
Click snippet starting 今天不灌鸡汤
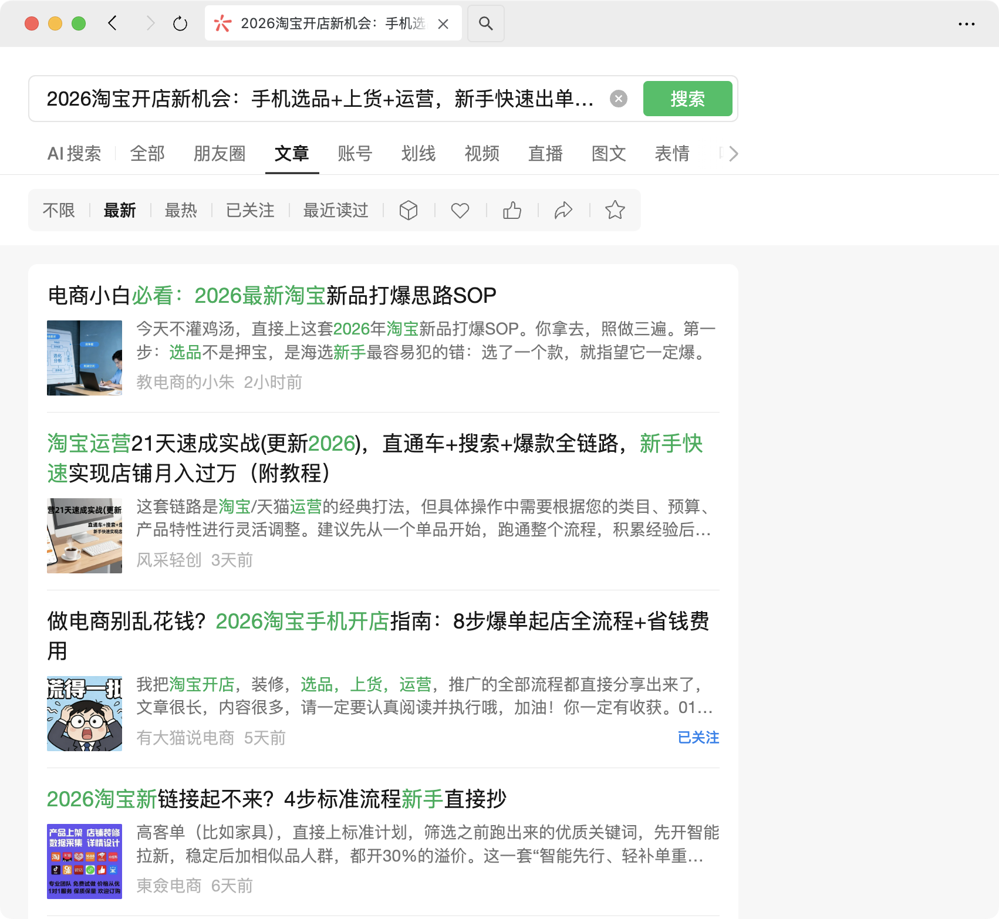[x=426, y=340]
